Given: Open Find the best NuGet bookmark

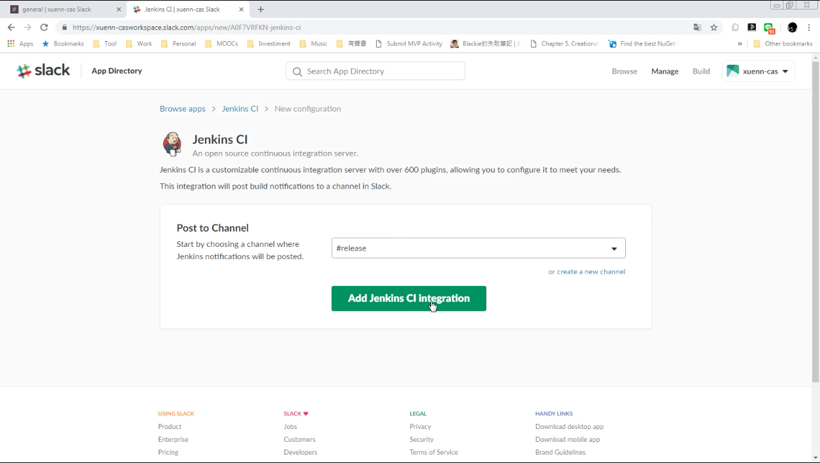Looking at the screenshot, I should (642, 44).
